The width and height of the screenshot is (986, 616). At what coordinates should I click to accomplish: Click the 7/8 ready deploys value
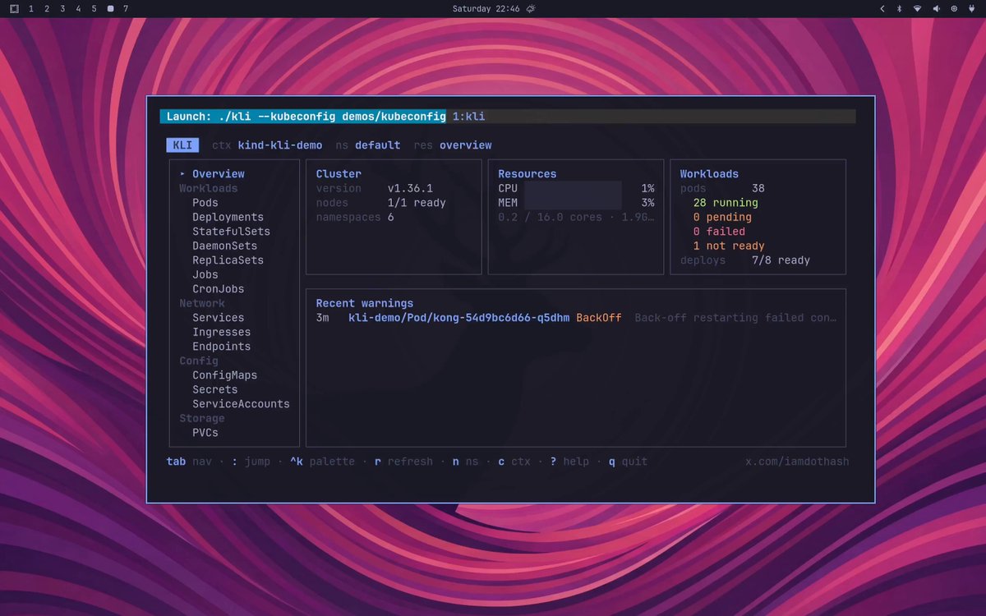[x=781, y=260]
